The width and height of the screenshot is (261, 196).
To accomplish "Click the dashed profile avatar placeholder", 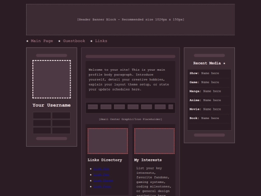I will (52, 79).
